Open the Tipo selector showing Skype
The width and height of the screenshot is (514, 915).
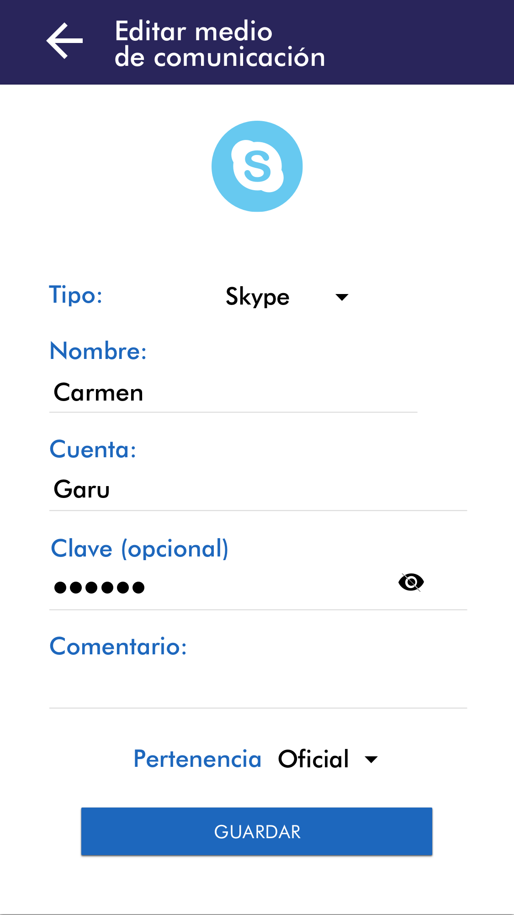[258, 297]
